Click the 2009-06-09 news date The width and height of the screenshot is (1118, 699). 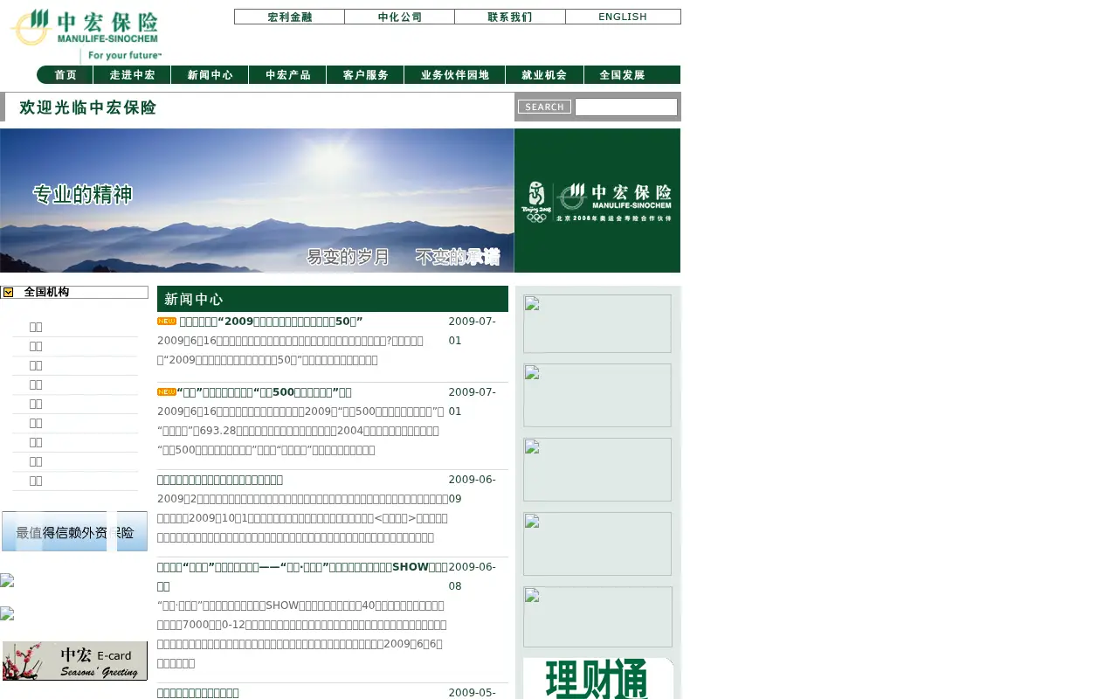click(473, 489)
